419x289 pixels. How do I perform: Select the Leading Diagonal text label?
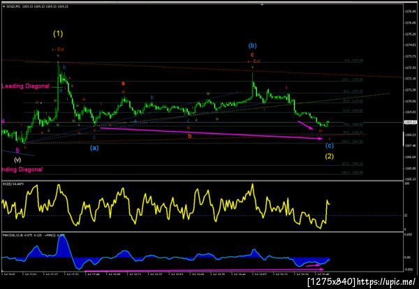pos(25,86)
